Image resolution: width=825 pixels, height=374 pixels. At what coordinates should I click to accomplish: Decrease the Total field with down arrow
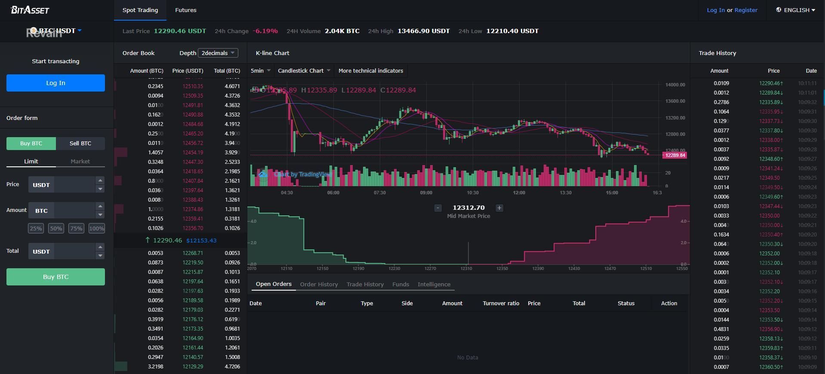point(100,255)
